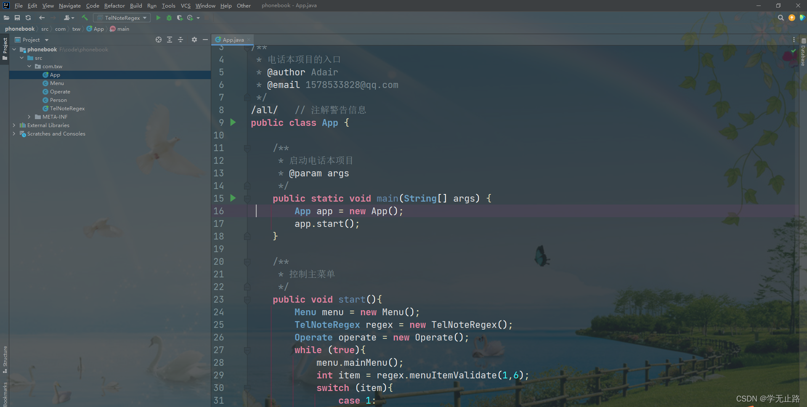Open the dropdown arrow next to the profiler icon

coord(198,18)
